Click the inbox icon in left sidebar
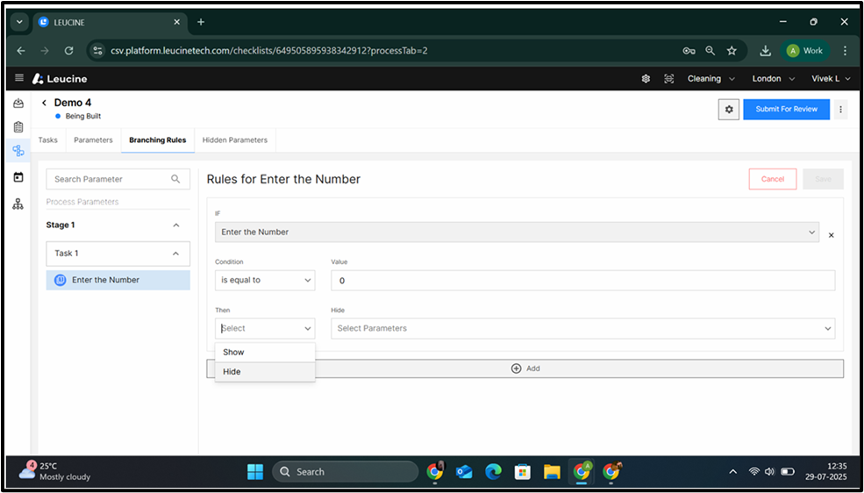The image size is (864, 493). point(18,104)
